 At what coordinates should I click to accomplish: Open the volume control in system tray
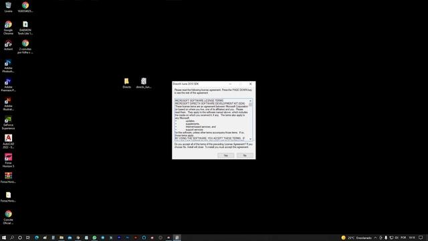[397, 238]
